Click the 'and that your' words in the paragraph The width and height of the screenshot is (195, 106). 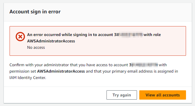98,71
